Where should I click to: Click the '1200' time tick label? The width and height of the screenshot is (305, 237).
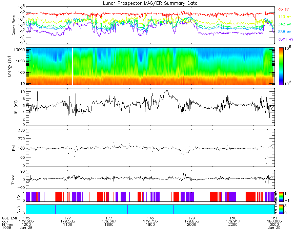(x=26, y=224)
